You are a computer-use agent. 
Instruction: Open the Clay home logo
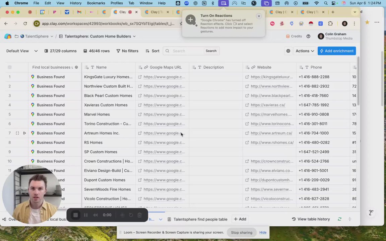[8, 36]
